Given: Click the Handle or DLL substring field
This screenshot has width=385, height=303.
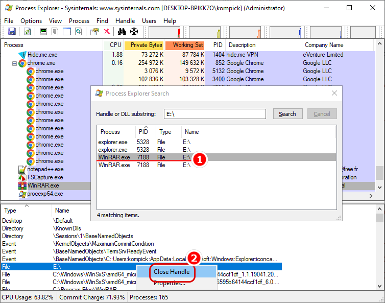Looking at the screenshot, I should 215,114.
